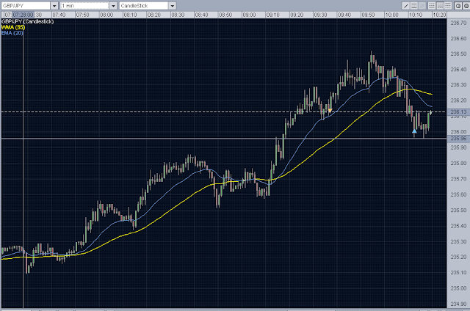
Task: Click the 08:10 time axis label
Action: 130,15
